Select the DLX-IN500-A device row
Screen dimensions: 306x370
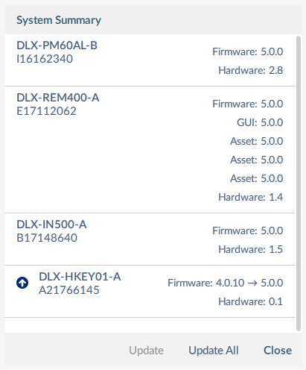150,239
